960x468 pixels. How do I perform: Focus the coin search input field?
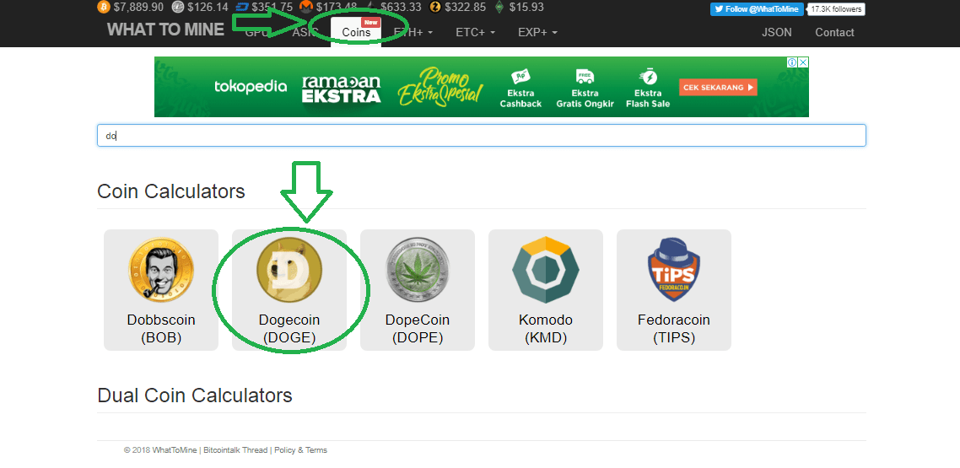[x=481, y=136]
